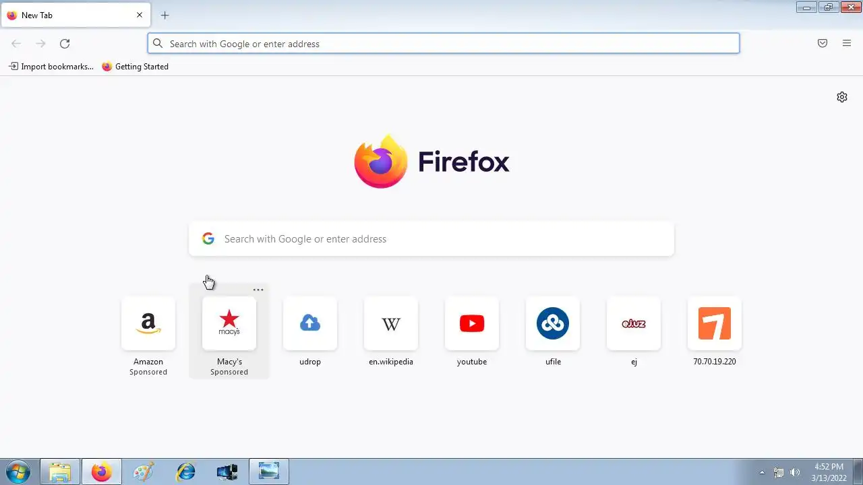Click the magnifier icon in address bar

[158, 44]
